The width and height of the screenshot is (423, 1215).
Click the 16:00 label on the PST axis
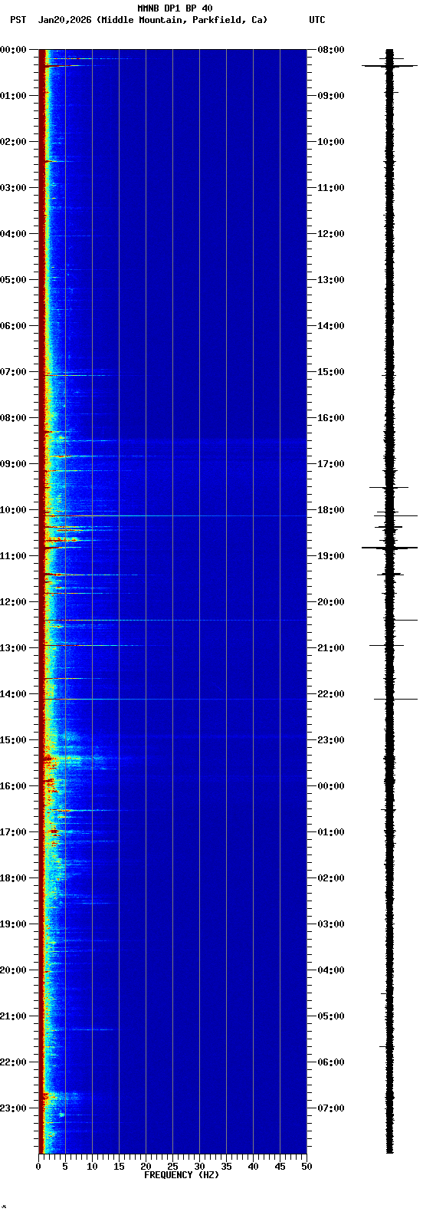tap(13, 786)
